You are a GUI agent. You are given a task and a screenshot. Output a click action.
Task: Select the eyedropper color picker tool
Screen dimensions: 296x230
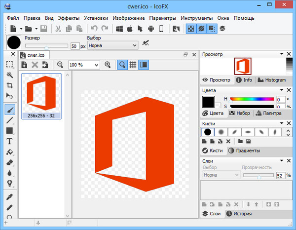9,197
